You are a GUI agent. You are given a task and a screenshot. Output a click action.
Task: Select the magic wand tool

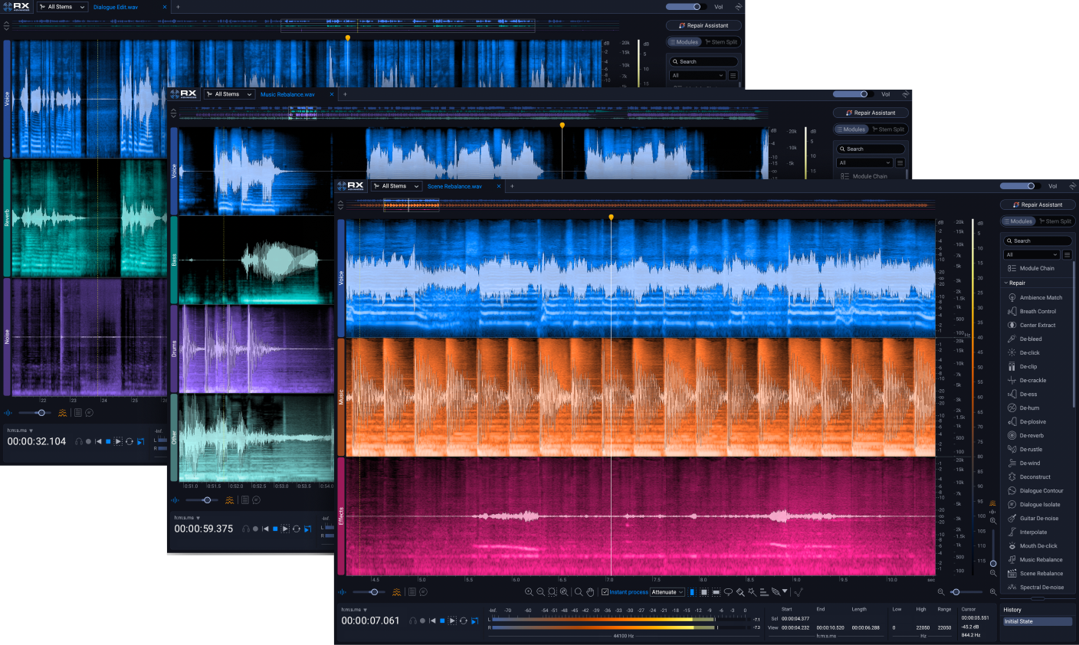tap(752, 592)
